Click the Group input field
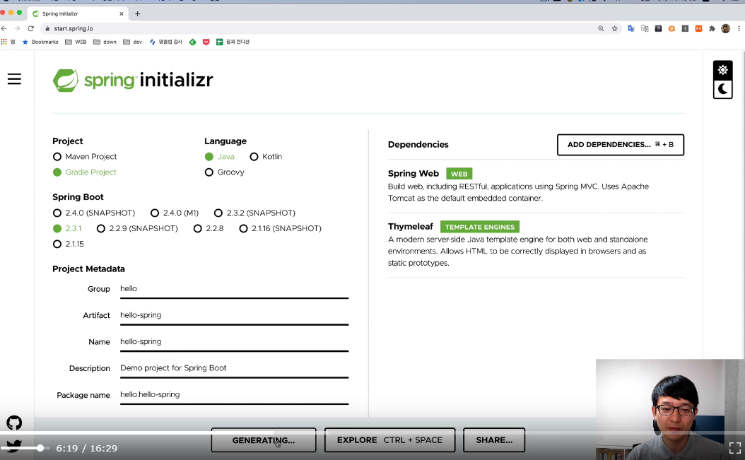Screen dimensions: 745x460 pos(234,289)
